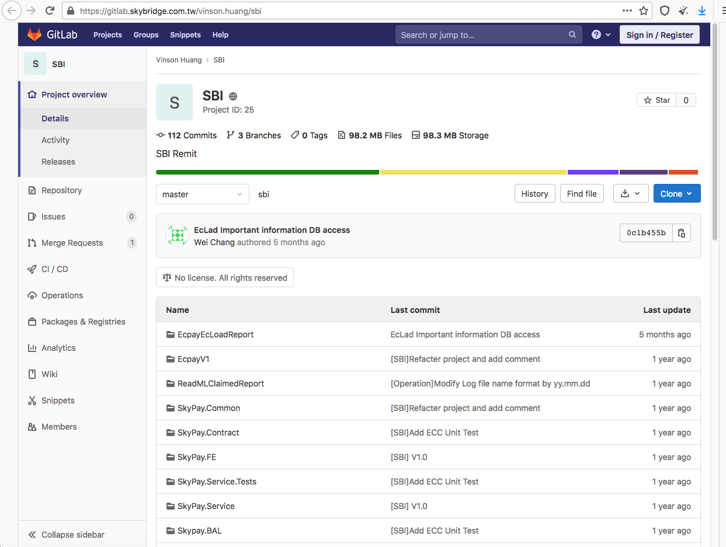The height and width of the screenshot is (547, 726).
Task: Click Wei Chang's avatar icon
Action: [x=177, y=235]
